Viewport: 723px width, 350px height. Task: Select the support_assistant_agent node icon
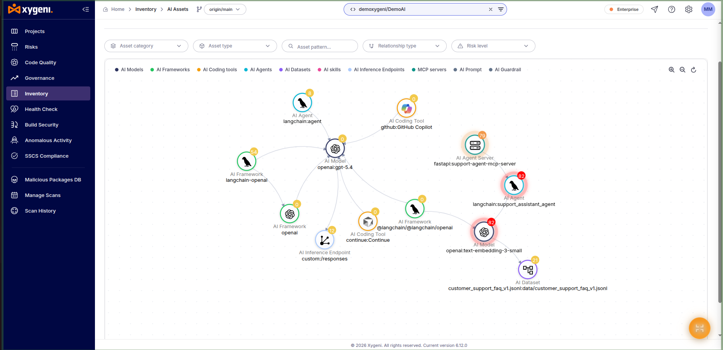point(514,185)
